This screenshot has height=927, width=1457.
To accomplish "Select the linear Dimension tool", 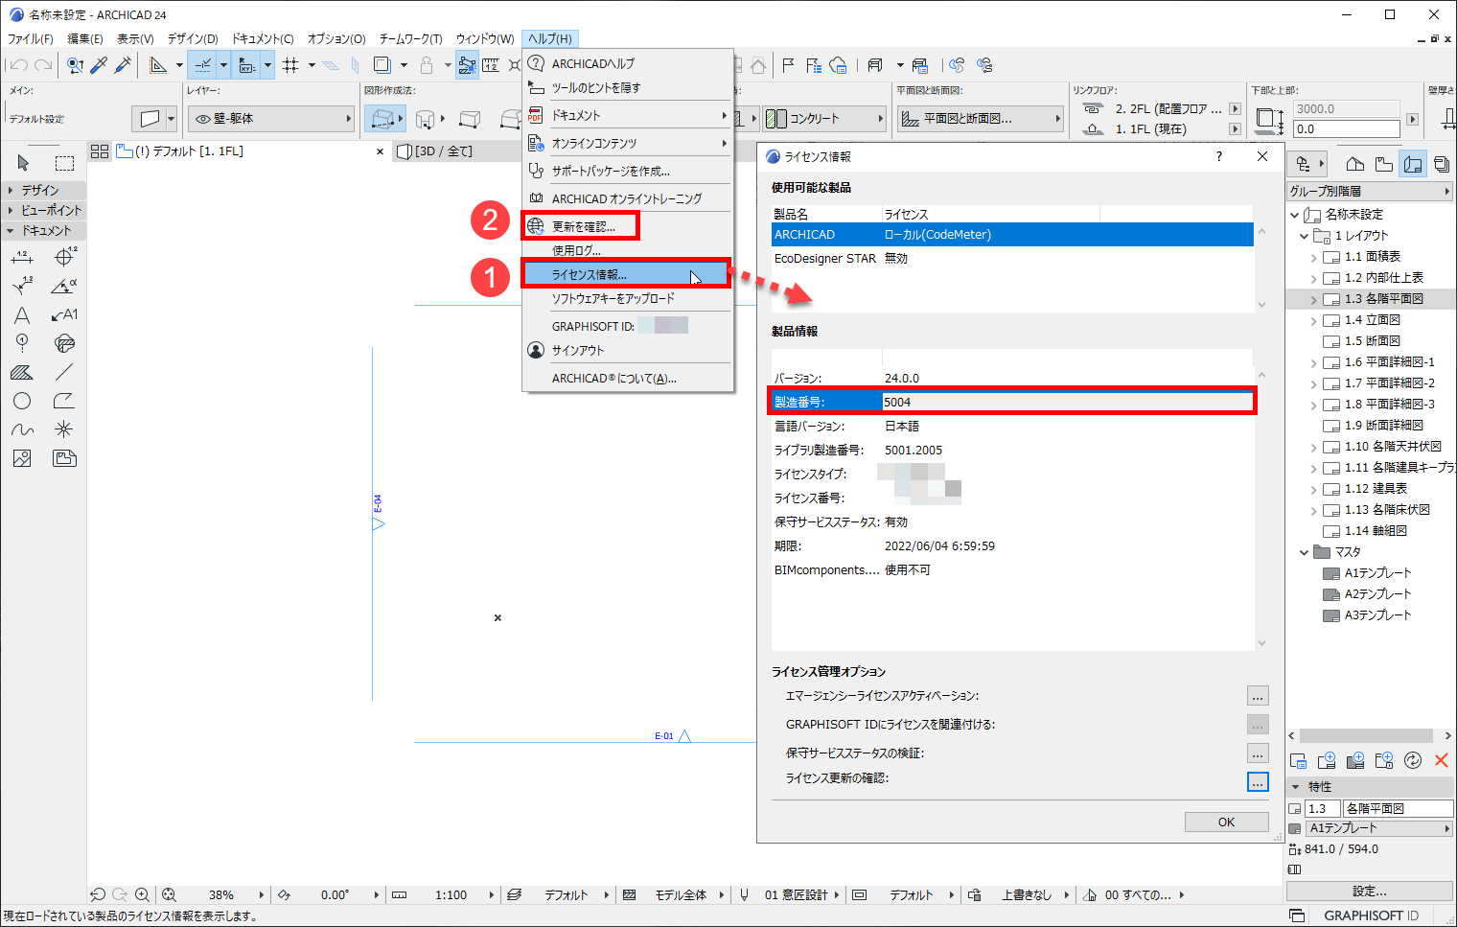I will [x=22, y=257].
